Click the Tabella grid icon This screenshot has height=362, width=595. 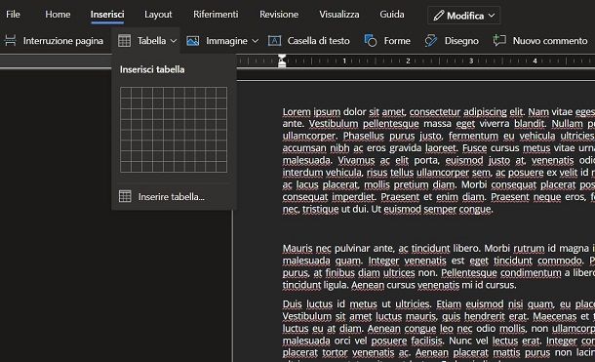point(124,41)
